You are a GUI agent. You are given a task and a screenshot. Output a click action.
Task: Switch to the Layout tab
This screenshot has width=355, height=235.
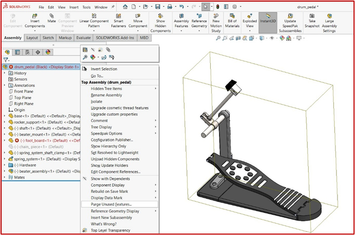[32, 38]
